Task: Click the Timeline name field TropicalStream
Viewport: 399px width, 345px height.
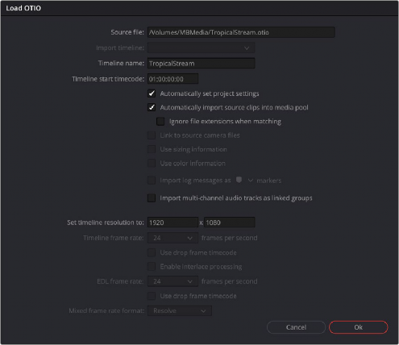Action: pyautogui.click(x=201, y=64)
